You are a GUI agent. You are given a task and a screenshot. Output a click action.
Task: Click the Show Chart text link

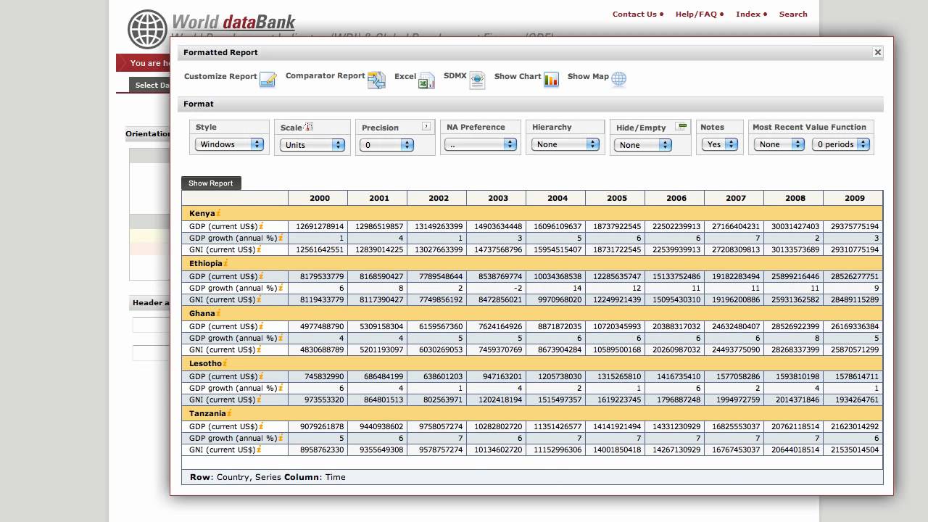click(x=518, y=76)
